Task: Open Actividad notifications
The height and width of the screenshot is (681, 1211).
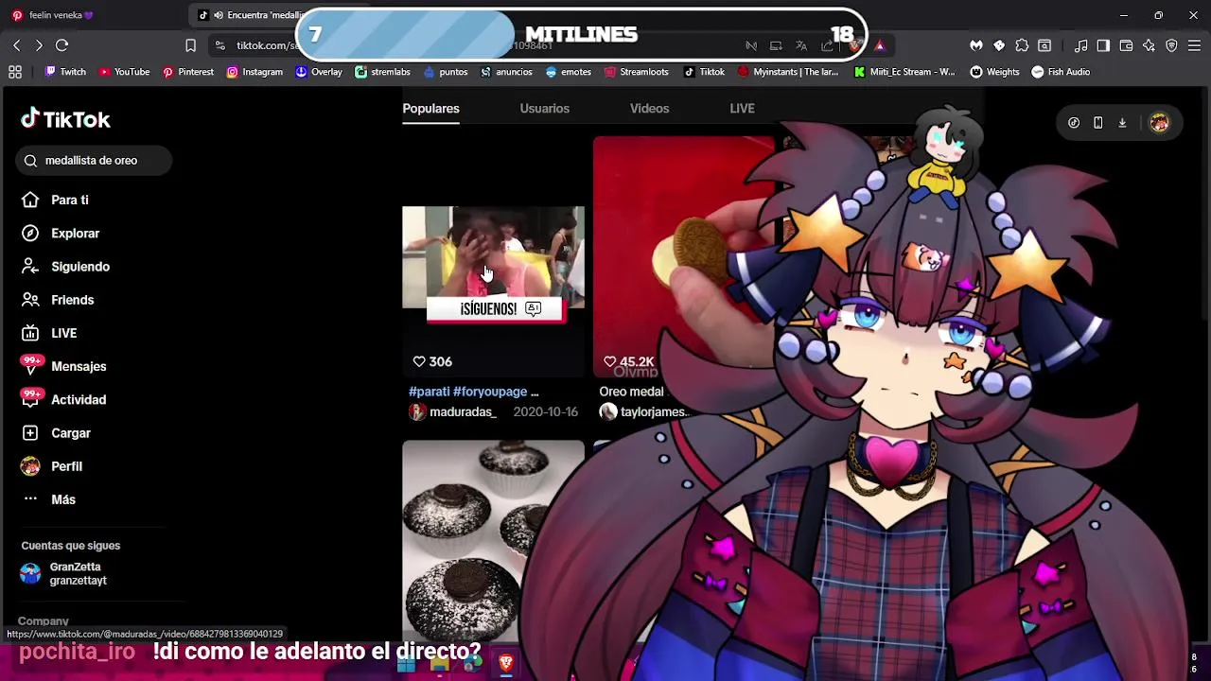Action: [x=64, y=399]
